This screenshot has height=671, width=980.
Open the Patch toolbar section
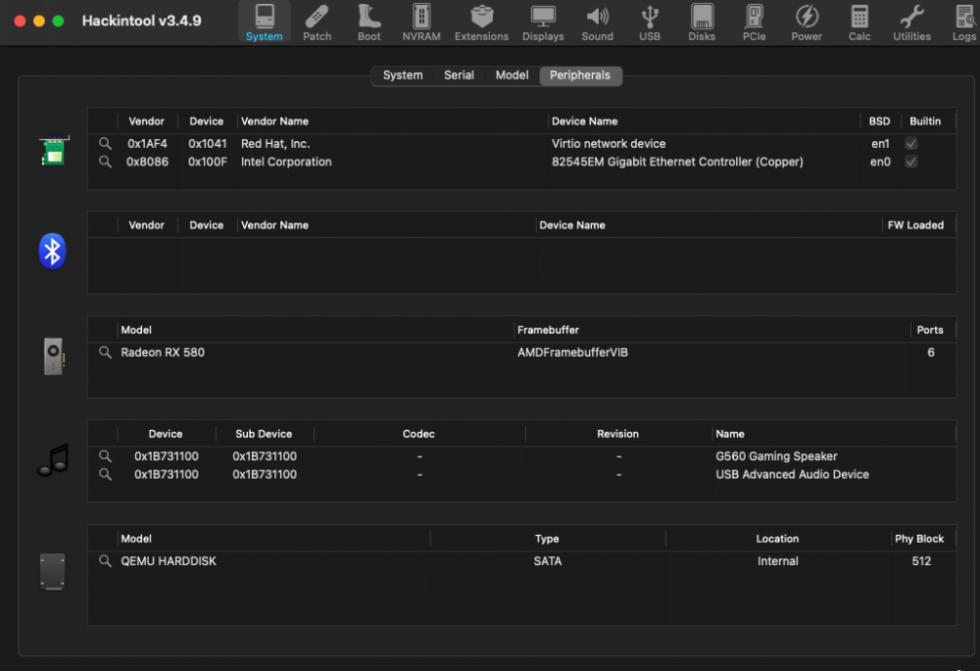(317, 23)
